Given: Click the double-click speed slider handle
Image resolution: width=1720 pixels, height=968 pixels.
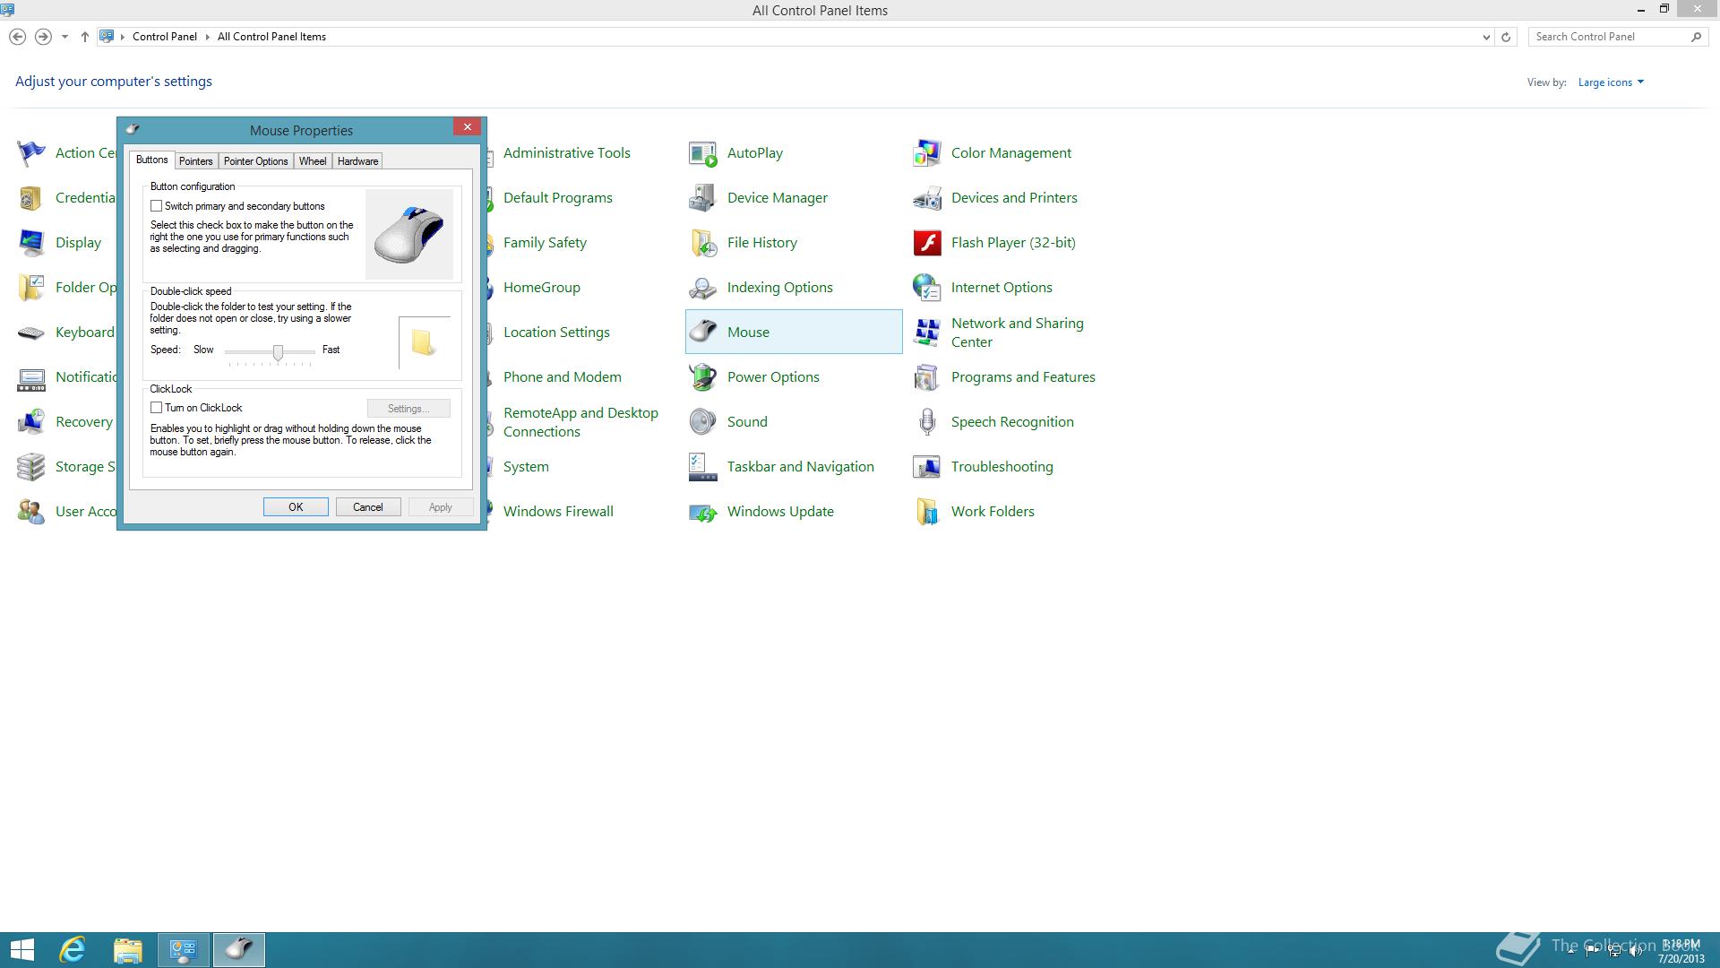Looking at the screenshot, I should [x=279, y=352].
